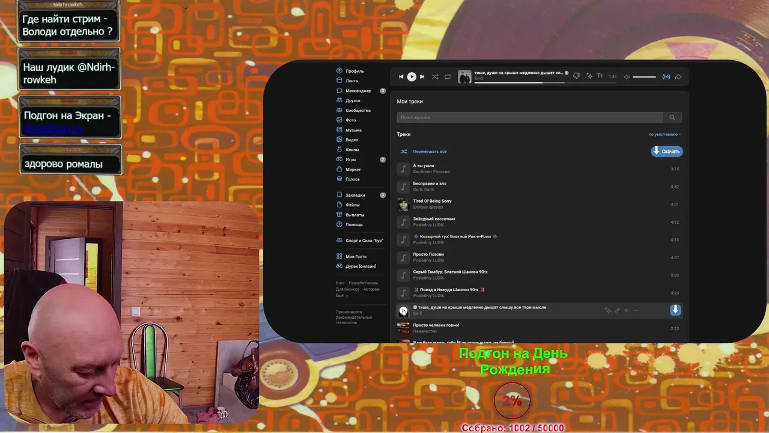Open the Спорт и Сила "Буй" community
The width and height of the screenshot is (769, 433).
[359, 241]
